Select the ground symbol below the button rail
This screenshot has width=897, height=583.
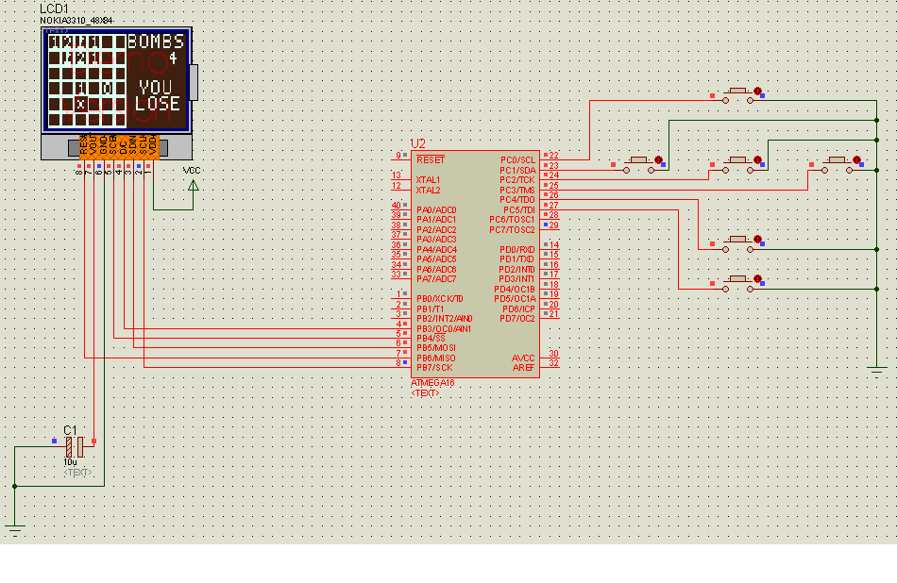[x=876, y=370]
